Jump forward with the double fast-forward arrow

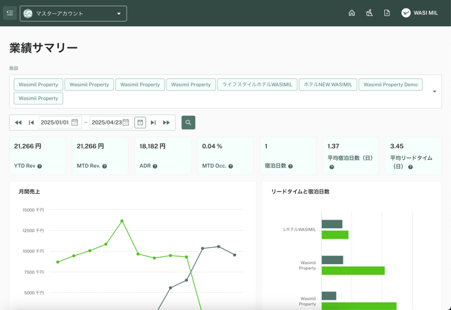click(167, 123)
